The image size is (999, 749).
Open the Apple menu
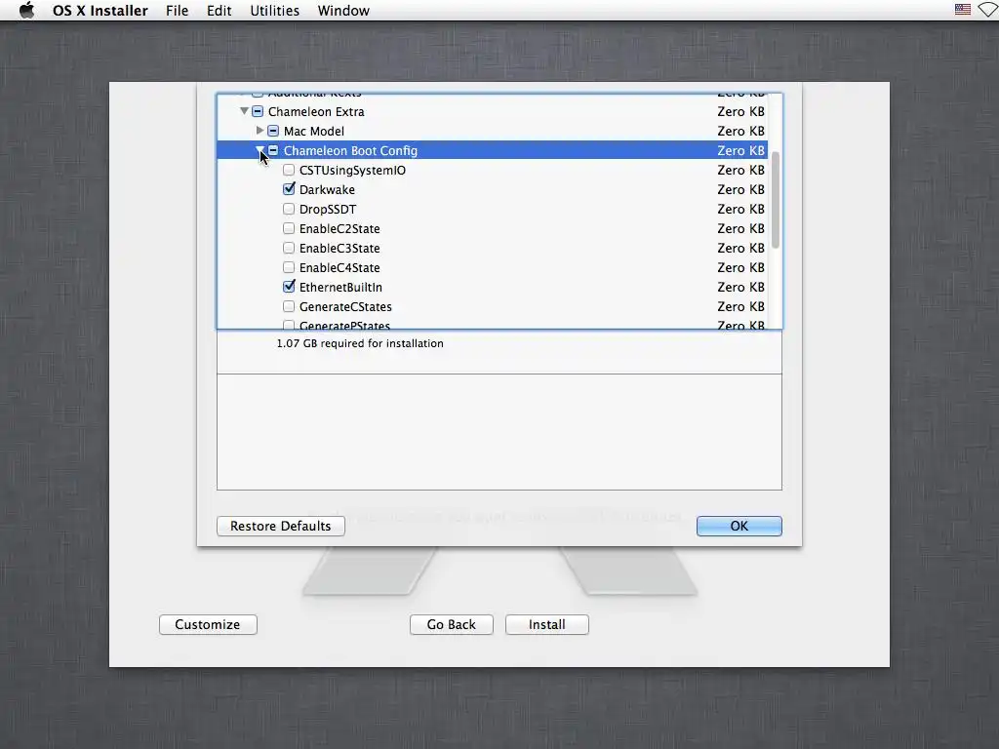pyautogui.click(x=26, y=10)
